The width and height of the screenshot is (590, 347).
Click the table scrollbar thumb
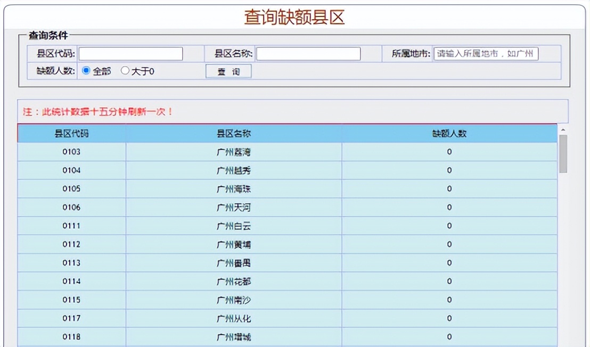(563, 154)
